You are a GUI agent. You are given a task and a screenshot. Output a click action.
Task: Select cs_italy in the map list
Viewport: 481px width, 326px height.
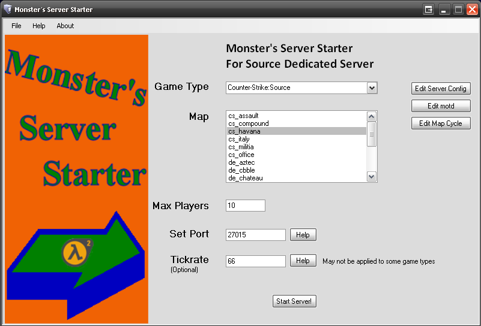(x=297, y=139)
